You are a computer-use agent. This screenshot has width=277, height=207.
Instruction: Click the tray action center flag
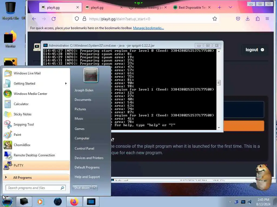[x=236, y=202]
